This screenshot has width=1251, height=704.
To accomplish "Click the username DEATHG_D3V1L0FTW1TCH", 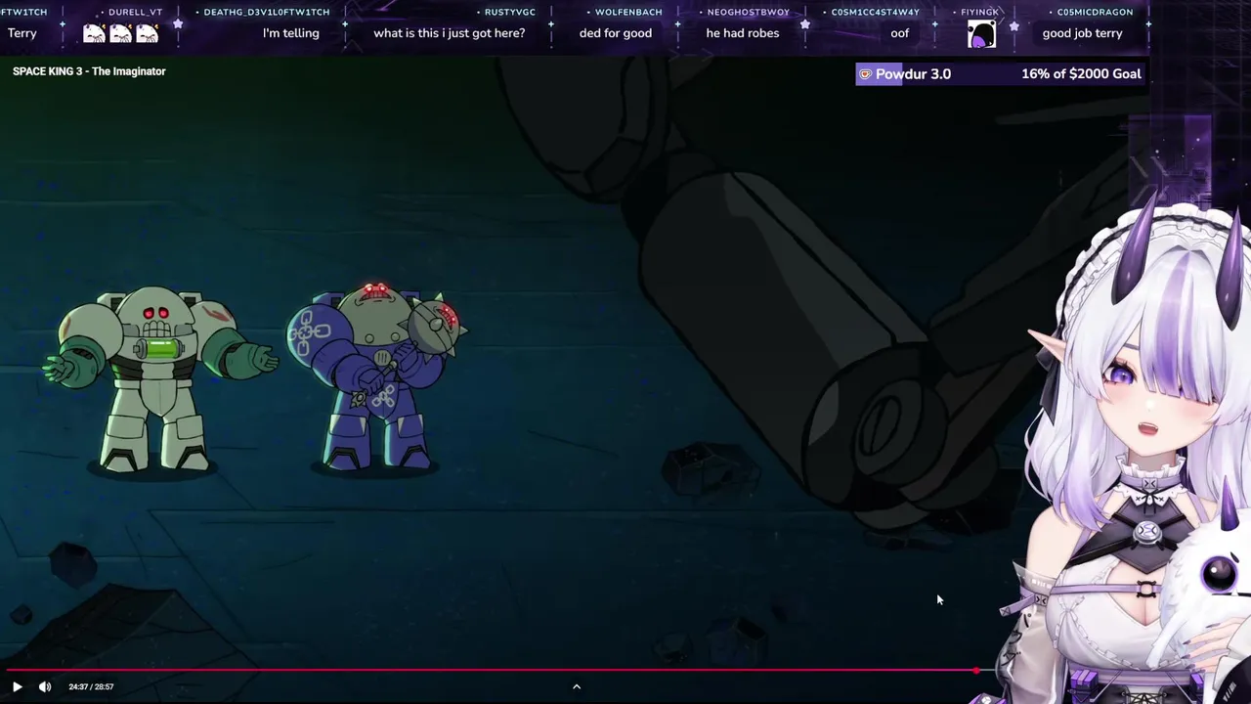I will (x=267, y=12).
